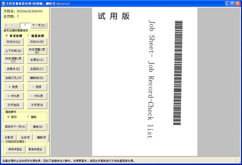Remove black edges with 去黑边[Z]

pyautogui.click(x=37, y=60)
